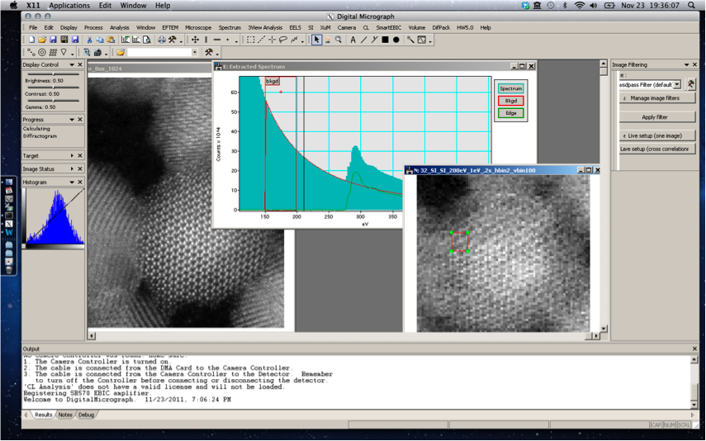Select the lasso ROI tool

pos(282,40)
